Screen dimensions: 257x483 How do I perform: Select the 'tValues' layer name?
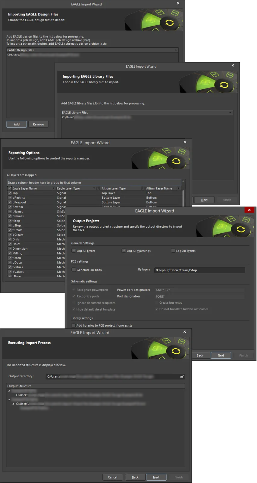[x=18, y=267]
